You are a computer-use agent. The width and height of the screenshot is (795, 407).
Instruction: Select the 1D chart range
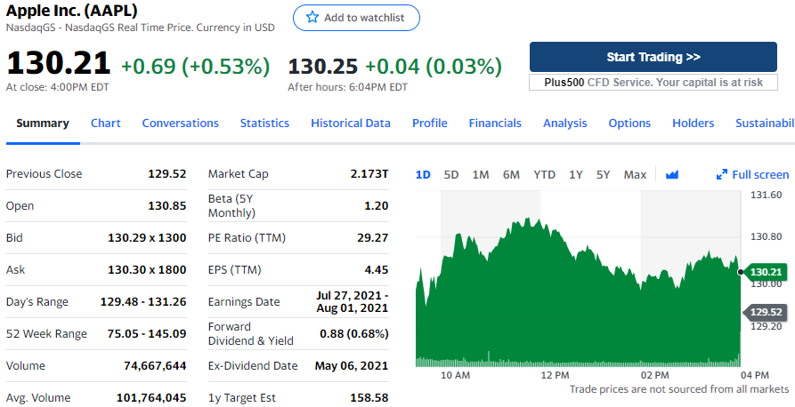(423, 174)
